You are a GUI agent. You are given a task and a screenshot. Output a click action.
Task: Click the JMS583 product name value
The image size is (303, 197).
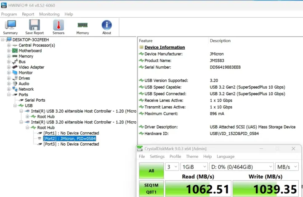pos(217,60)
